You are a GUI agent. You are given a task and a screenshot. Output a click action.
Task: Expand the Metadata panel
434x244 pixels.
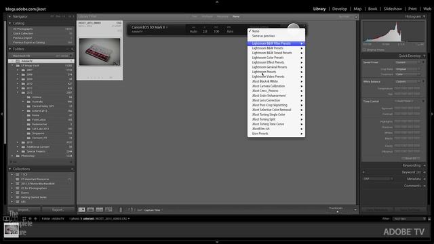pyautogui.click(x=425, y=179)
